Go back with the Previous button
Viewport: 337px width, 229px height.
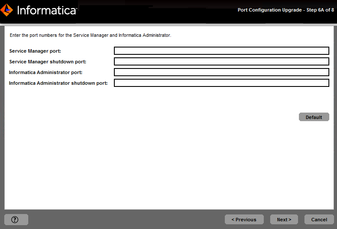pos(244,220)
